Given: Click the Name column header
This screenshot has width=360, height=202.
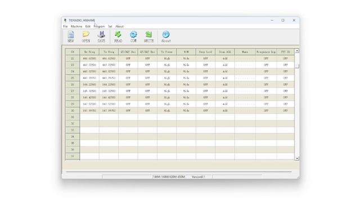Looking at the screenshot, I should [x=245, y=52].
